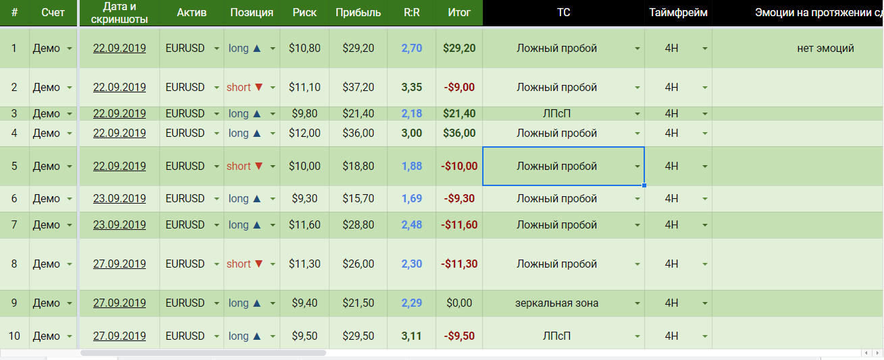Open the Ложный пробой dropdown in row 5
Viewport: 884px width, 360px height.
(637, 167)
